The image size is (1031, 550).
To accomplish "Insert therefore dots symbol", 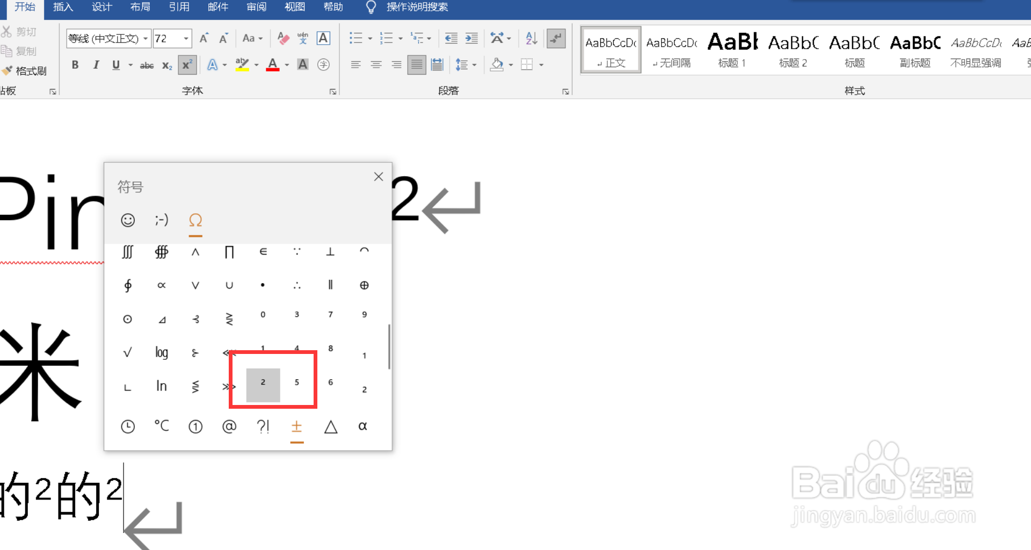I will 296,285.
